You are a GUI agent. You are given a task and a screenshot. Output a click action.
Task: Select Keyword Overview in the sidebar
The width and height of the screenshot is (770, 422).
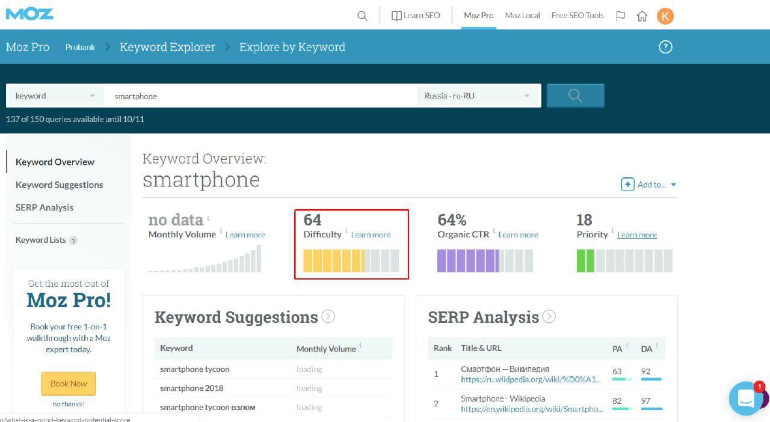[x=55, y=162]
